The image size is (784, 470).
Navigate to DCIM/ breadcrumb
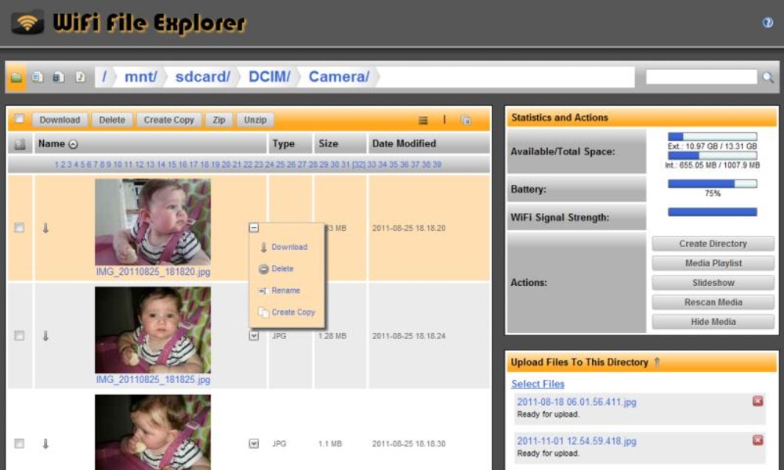[270, 77]
